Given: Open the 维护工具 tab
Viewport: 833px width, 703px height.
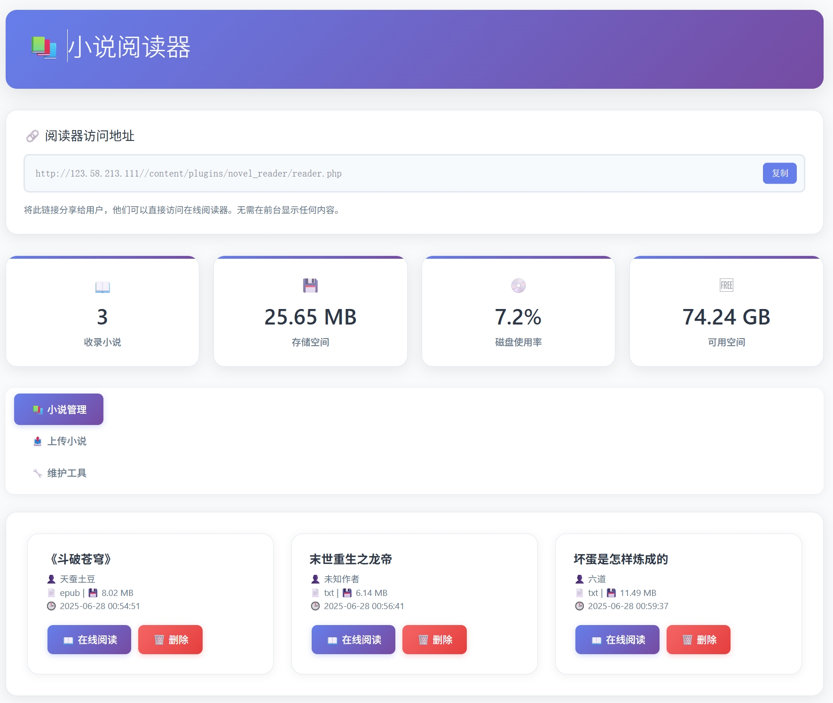Looking at the screenshot, I should [60, 473].
